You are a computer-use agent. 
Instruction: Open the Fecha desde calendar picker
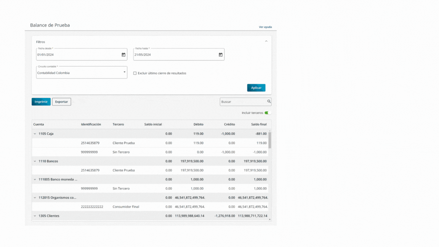point(123,55)
